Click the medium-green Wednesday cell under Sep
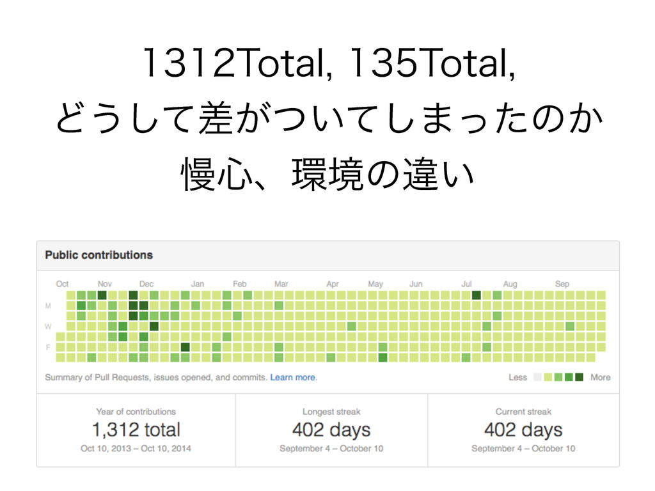The height and width of the screenshot is (491, 655). 570,326
